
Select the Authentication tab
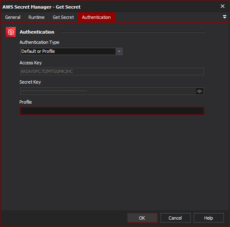point(97,17)
